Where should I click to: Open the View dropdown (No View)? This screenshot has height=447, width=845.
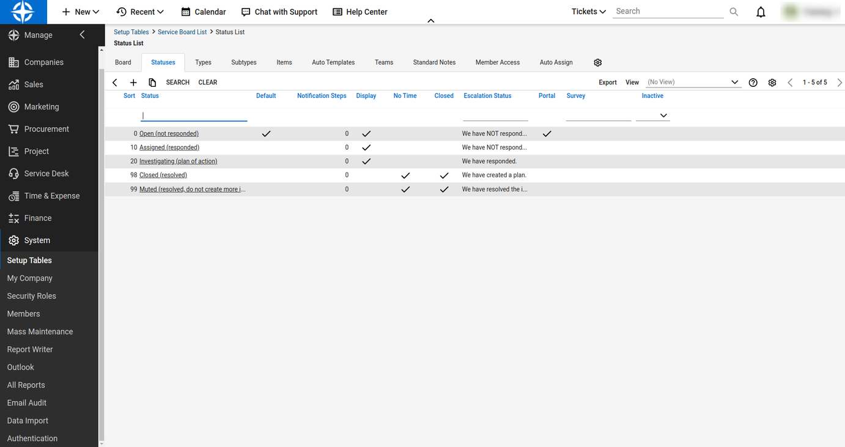coord(693,82)
